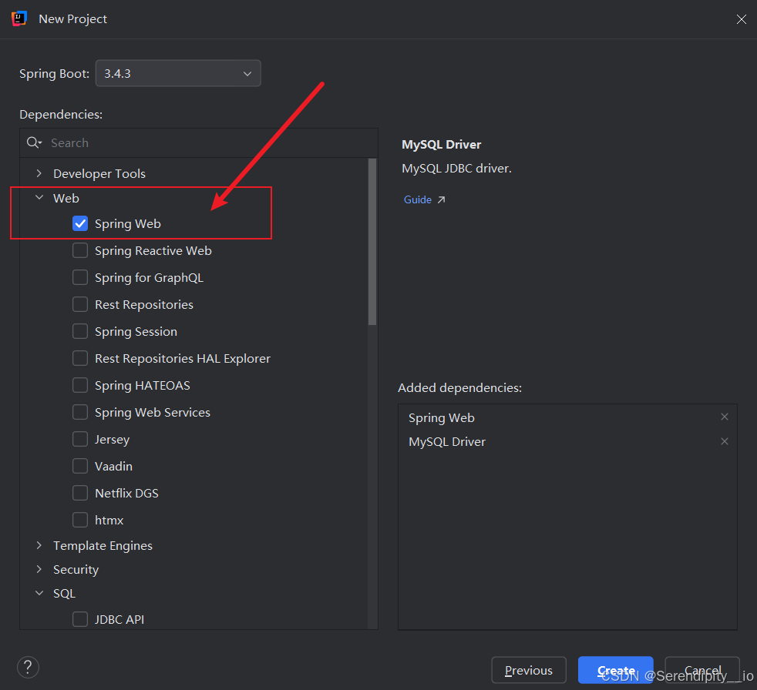Click the Cancel button
757x690 pixels.
tap(702, 670)
